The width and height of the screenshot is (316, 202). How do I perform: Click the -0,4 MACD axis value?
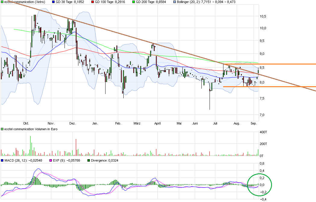[263, 199]
